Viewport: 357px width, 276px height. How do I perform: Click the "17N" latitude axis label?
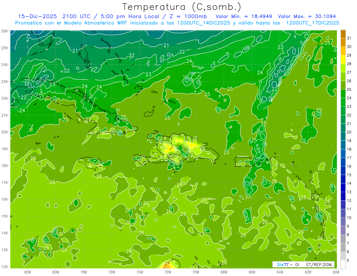tap(4, 183)
